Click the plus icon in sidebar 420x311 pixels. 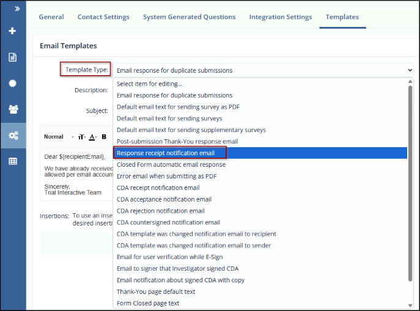pyautogui.click(x=13, y=31)
